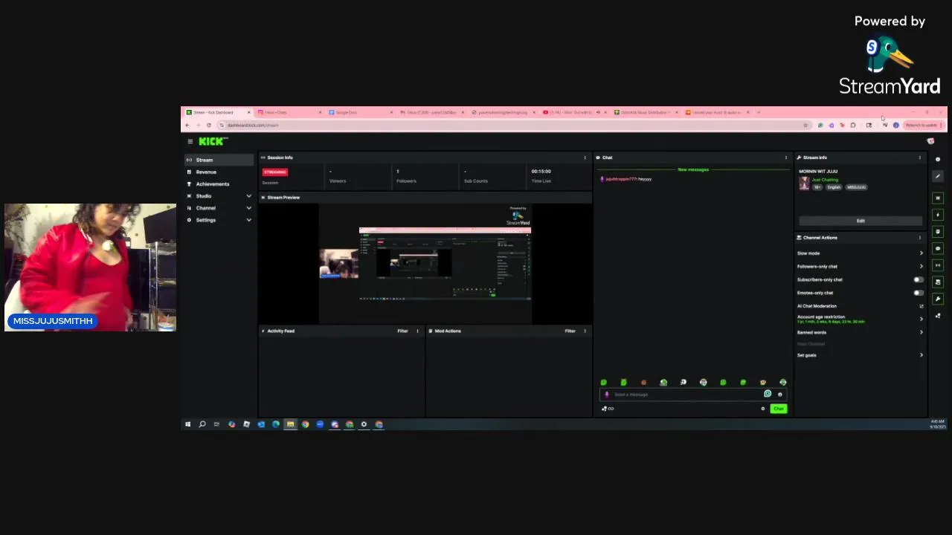952x535 pixels.
Task: Open File Explorer from taskbar
Action: coord(290,424)
